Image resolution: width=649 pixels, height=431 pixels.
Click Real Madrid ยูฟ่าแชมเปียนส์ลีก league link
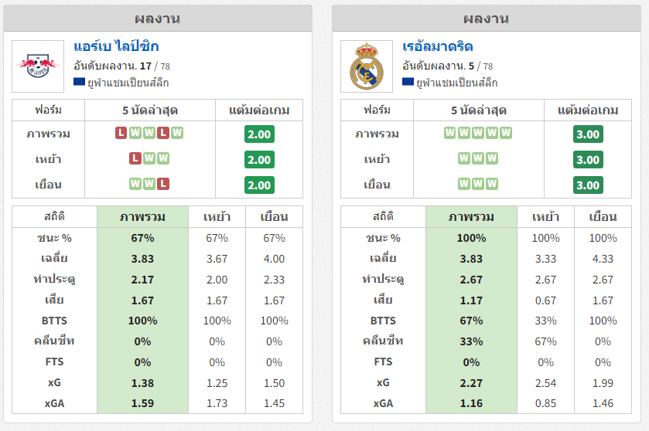click(x=456, y=83)
